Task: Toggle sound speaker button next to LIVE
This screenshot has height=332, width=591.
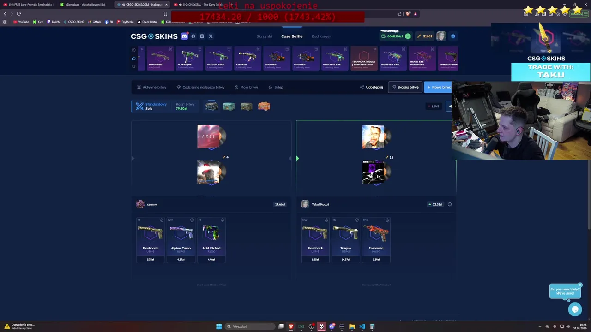Action: 449,107
